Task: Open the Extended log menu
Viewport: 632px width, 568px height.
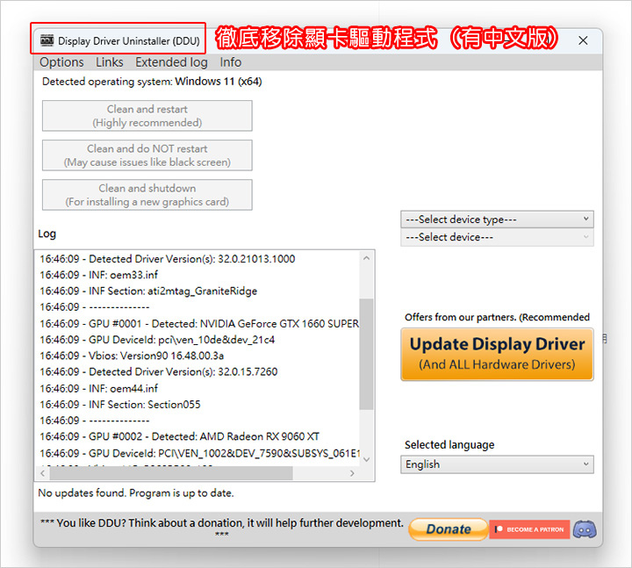Action: (x=171, y=62)
